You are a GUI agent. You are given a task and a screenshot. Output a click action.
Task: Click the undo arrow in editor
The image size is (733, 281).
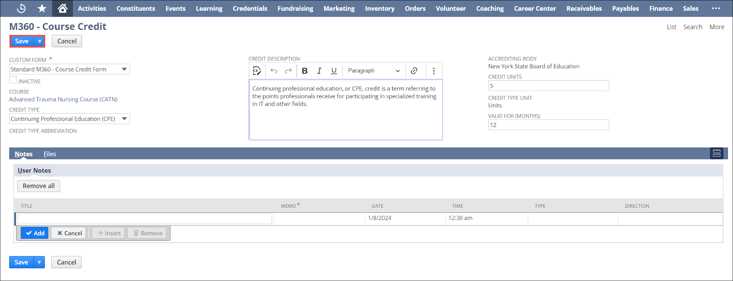point(274,71)
